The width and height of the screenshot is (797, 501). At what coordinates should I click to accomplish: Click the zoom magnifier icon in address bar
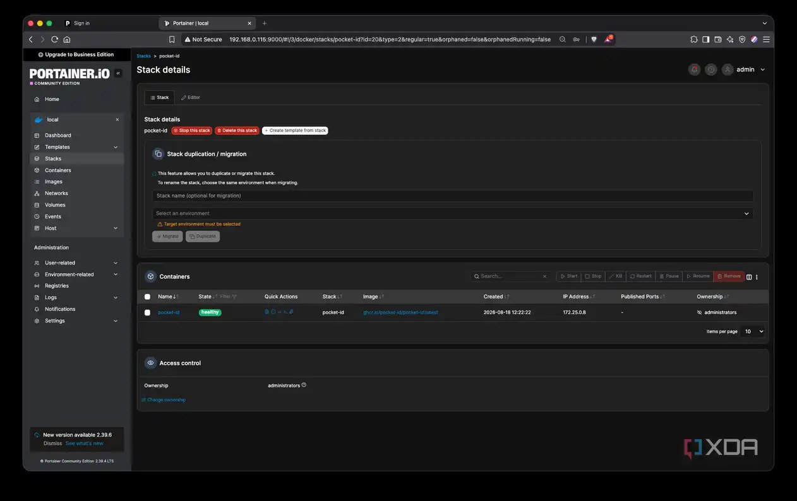click(x=563, y=39)
